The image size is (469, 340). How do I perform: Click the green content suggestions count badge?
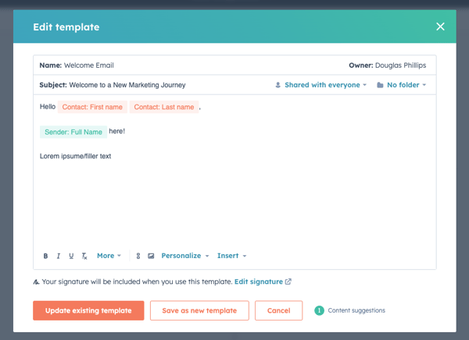tap(319, 310)
